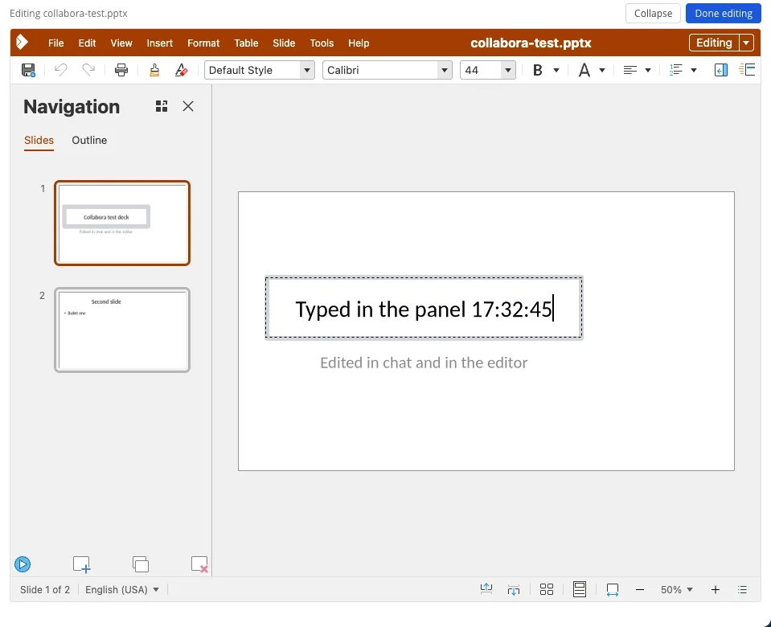This screenshot has height=627, width=771.
Task: Click the fit slide to window icon
Action: 613,590
